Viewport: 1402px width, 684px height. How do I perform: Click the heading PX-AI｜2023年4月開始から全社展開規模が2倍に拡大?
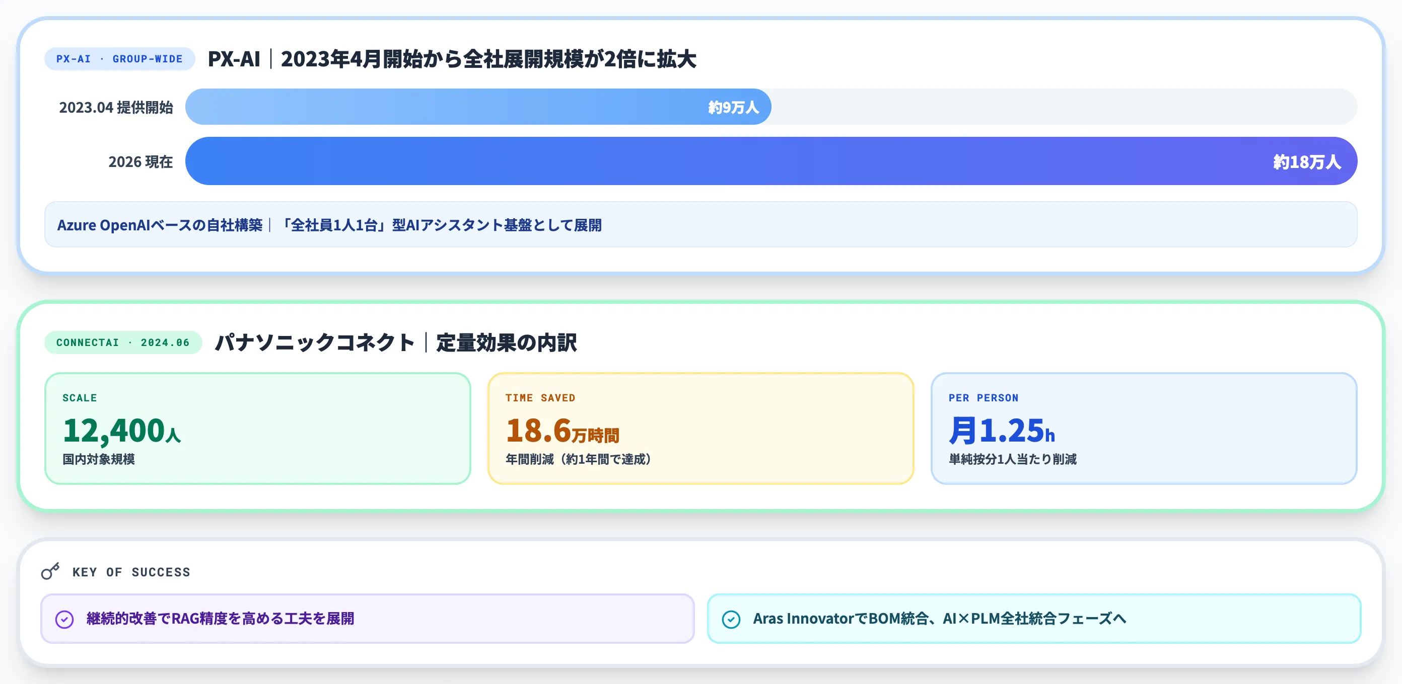click(452, 59)
